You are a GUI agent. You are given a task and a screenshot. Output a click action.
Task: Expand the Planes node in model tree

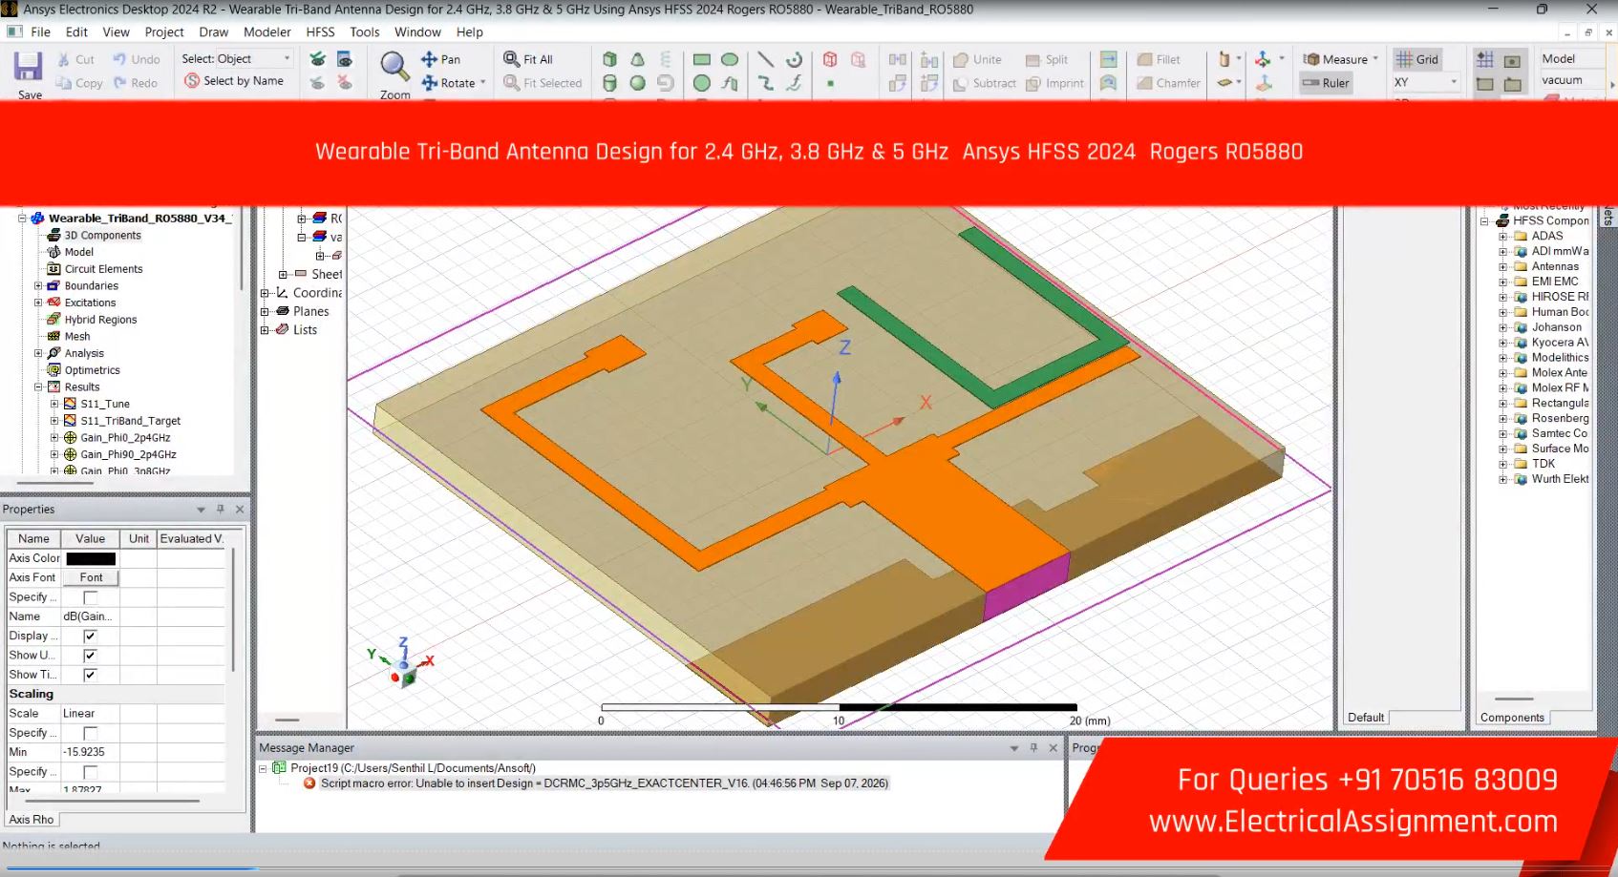coord(265,311)
